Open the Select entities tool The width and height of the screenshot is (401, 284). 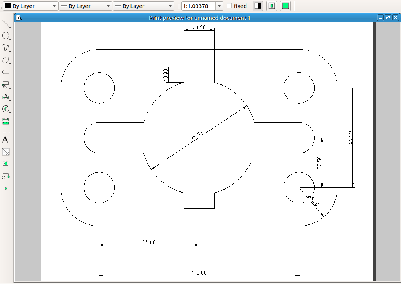(x=6, y=84)
